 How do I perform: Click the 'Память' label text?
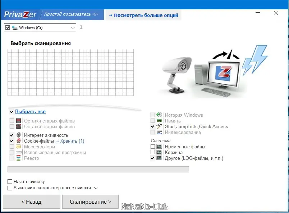[x=173, y=121]
